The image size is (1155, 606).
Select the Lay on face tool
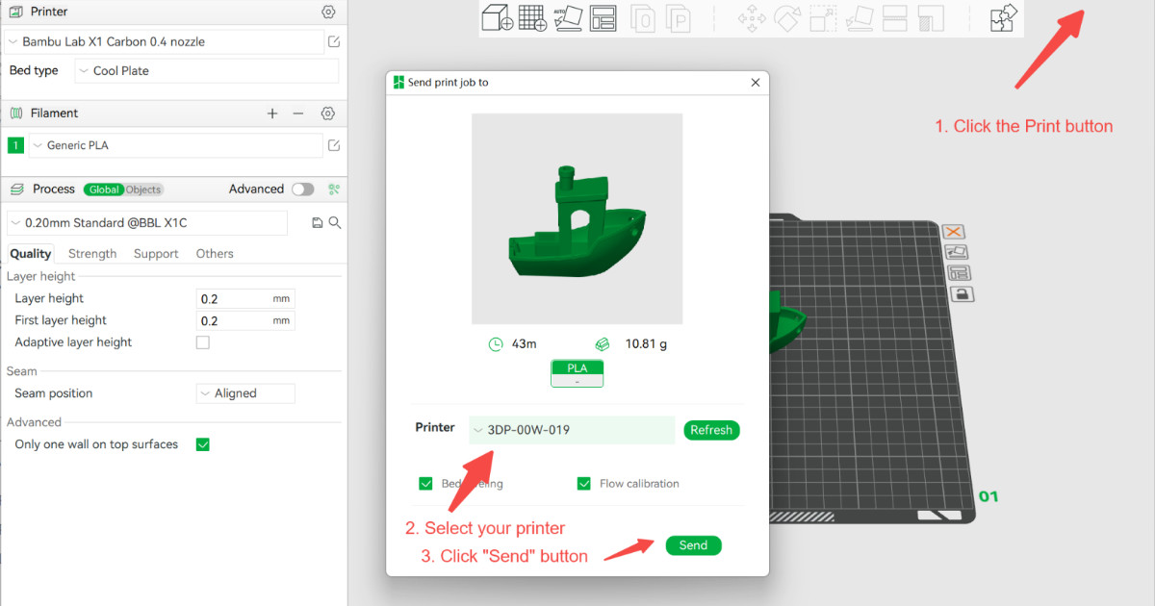tap(859, 17)
